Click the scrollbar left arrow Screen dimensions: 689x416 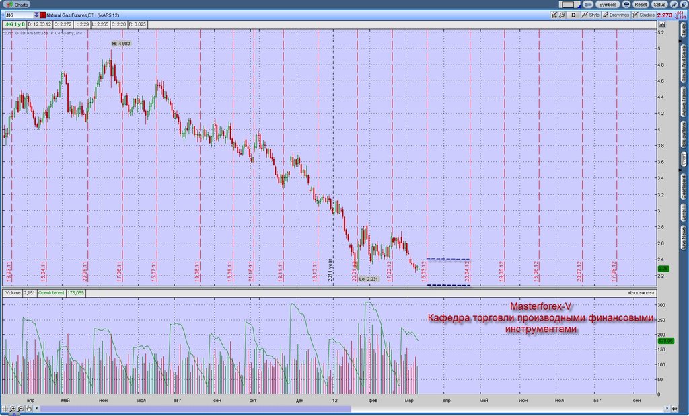click(37, 409)
